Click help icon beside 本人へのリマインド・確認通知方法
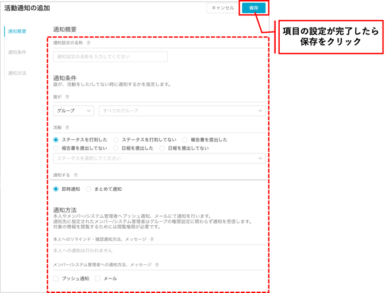Viewport: 385px width, 293px height. tap(152, 240)
